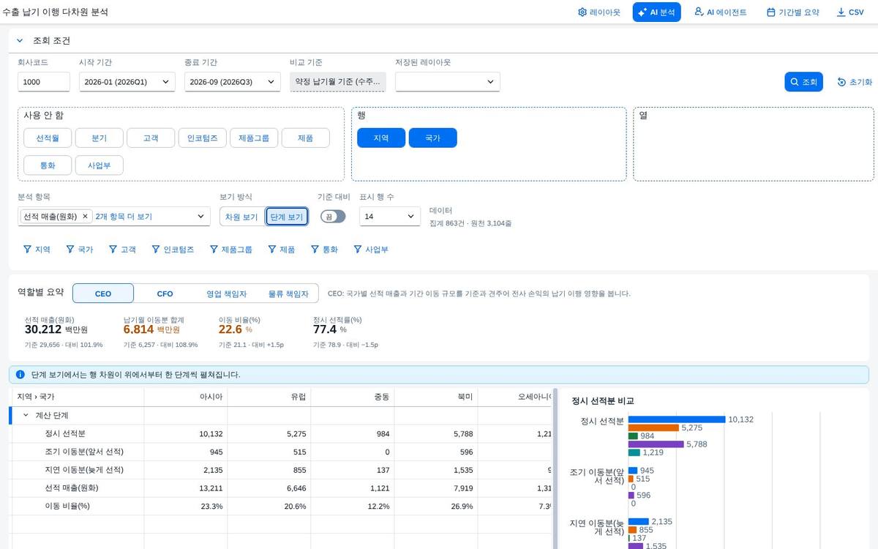Viewport: 878px width, 549px height.
Task: Click the info icon in the 단계 보기 message
Action: [x=20, y=374]
